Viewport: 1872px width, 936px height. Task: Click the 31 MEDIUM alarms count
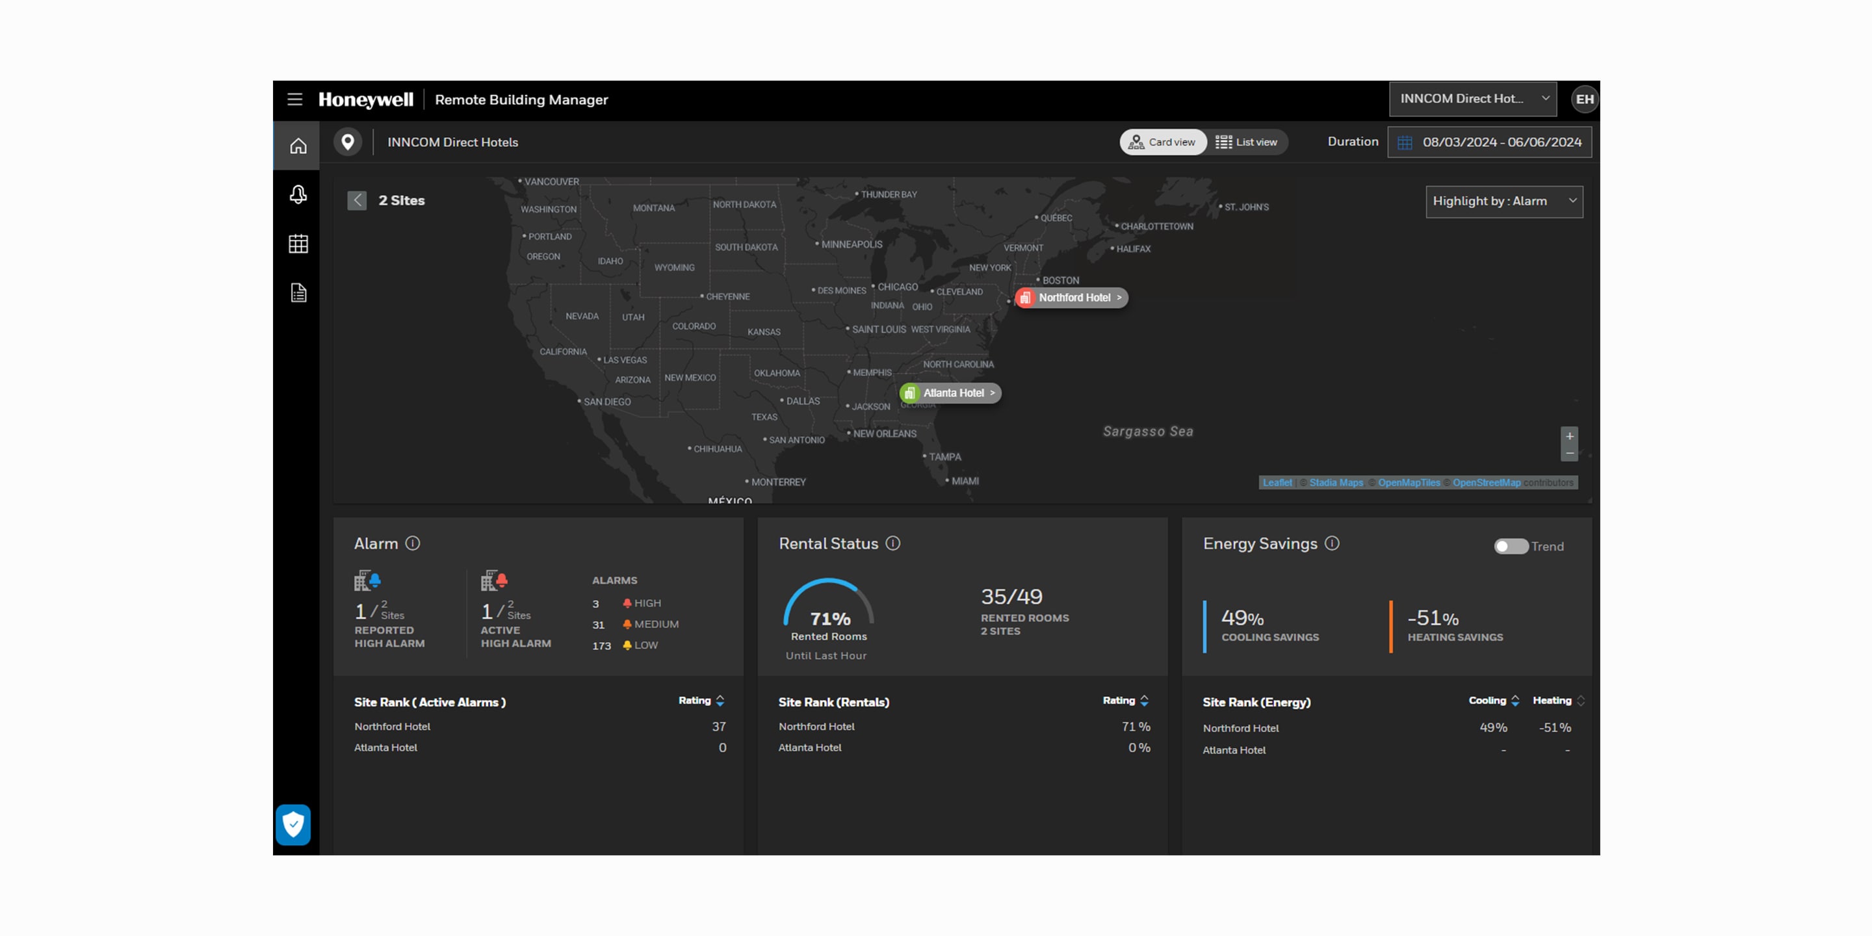click(x=598, y=625)
